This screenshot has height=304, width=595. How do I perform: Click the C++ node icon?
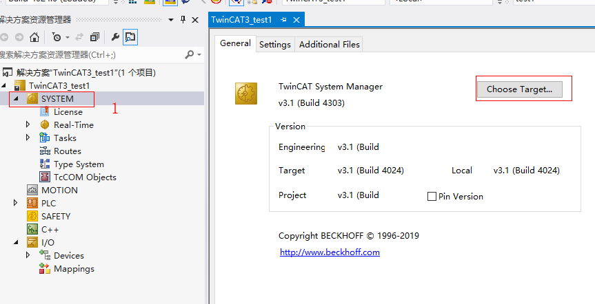pyautogui.click(x=32, y=229)
